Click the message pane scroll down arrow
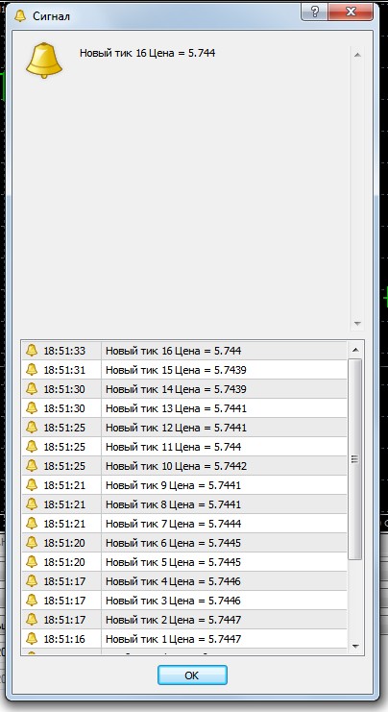The image size is (388, 712). click(x=357, y=323)
